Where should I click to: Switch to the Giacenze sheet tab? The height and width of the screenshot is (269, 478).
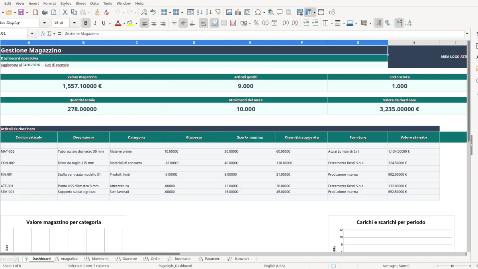[129, 259]
